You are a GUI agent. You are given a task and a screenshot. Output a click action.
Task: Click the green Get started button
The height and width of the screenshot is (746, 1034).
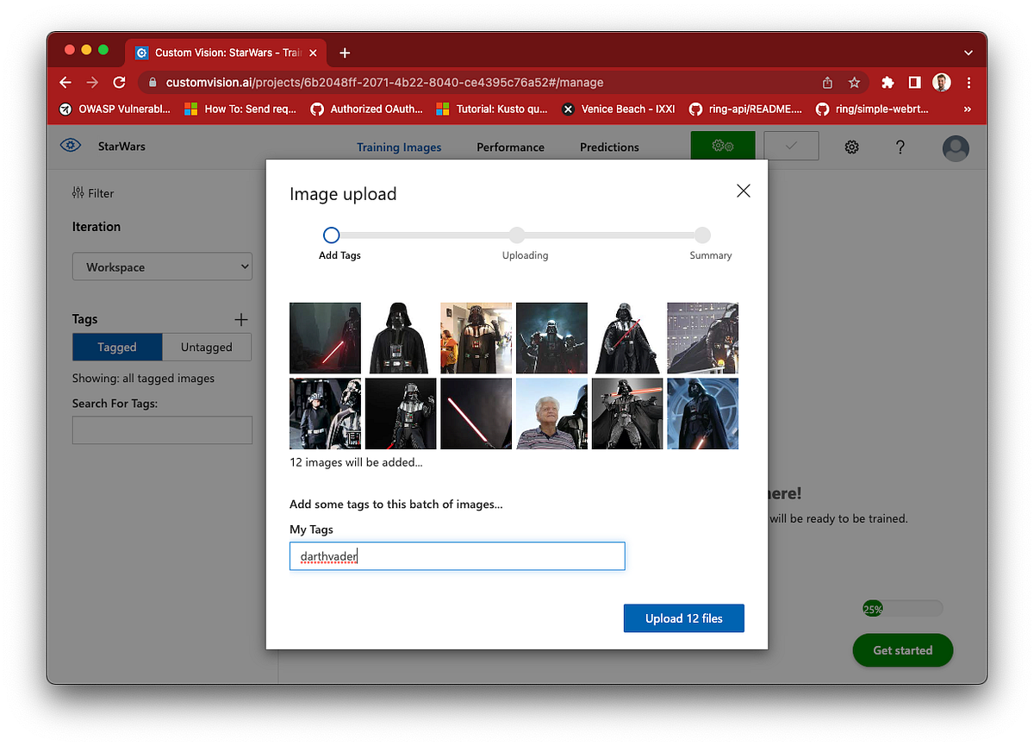(902, 650)
